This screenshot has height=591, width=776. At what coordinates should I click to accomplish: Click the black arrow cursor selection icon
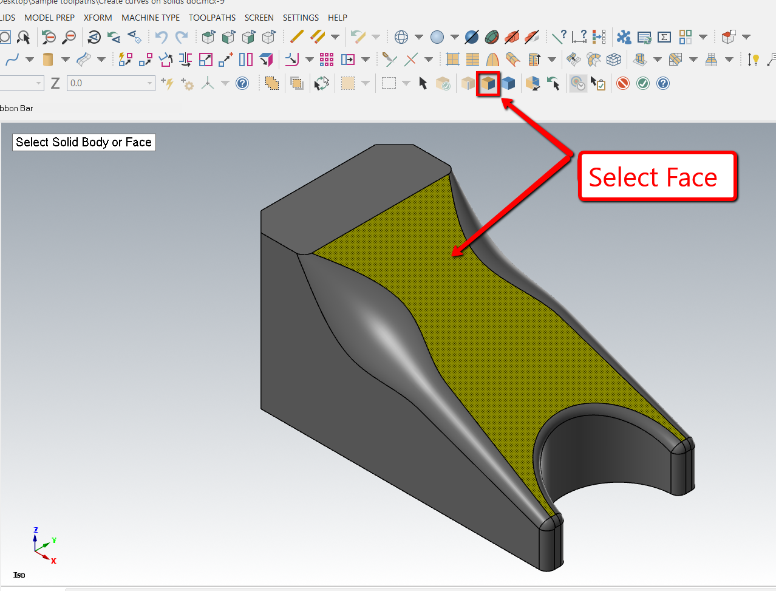pos(423,83)
